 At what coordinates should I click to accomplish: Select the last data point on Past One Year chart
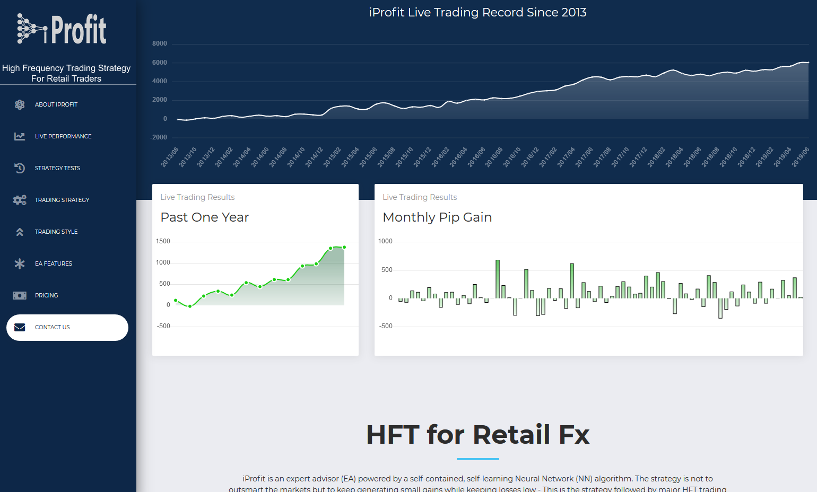(344, 247)
